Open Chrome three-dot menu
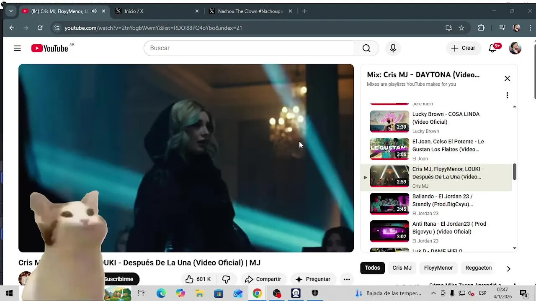 [530, 28]
